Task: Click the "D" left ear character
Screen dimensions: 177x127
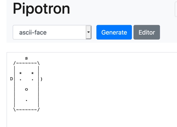Action: (11, 79)
